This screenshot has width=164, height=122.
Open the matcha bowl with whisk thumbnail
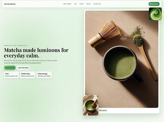[x=91, y=105]
